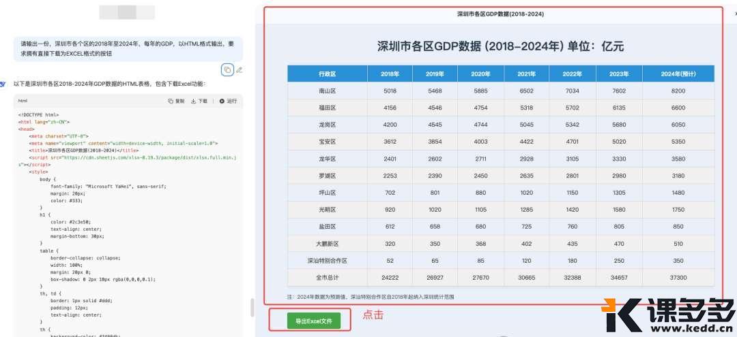The width and height of the screenshot is (737, 337).
Task: Click the footnote beginning 注：2024年数据为预测值
Action: coord(371,297)
